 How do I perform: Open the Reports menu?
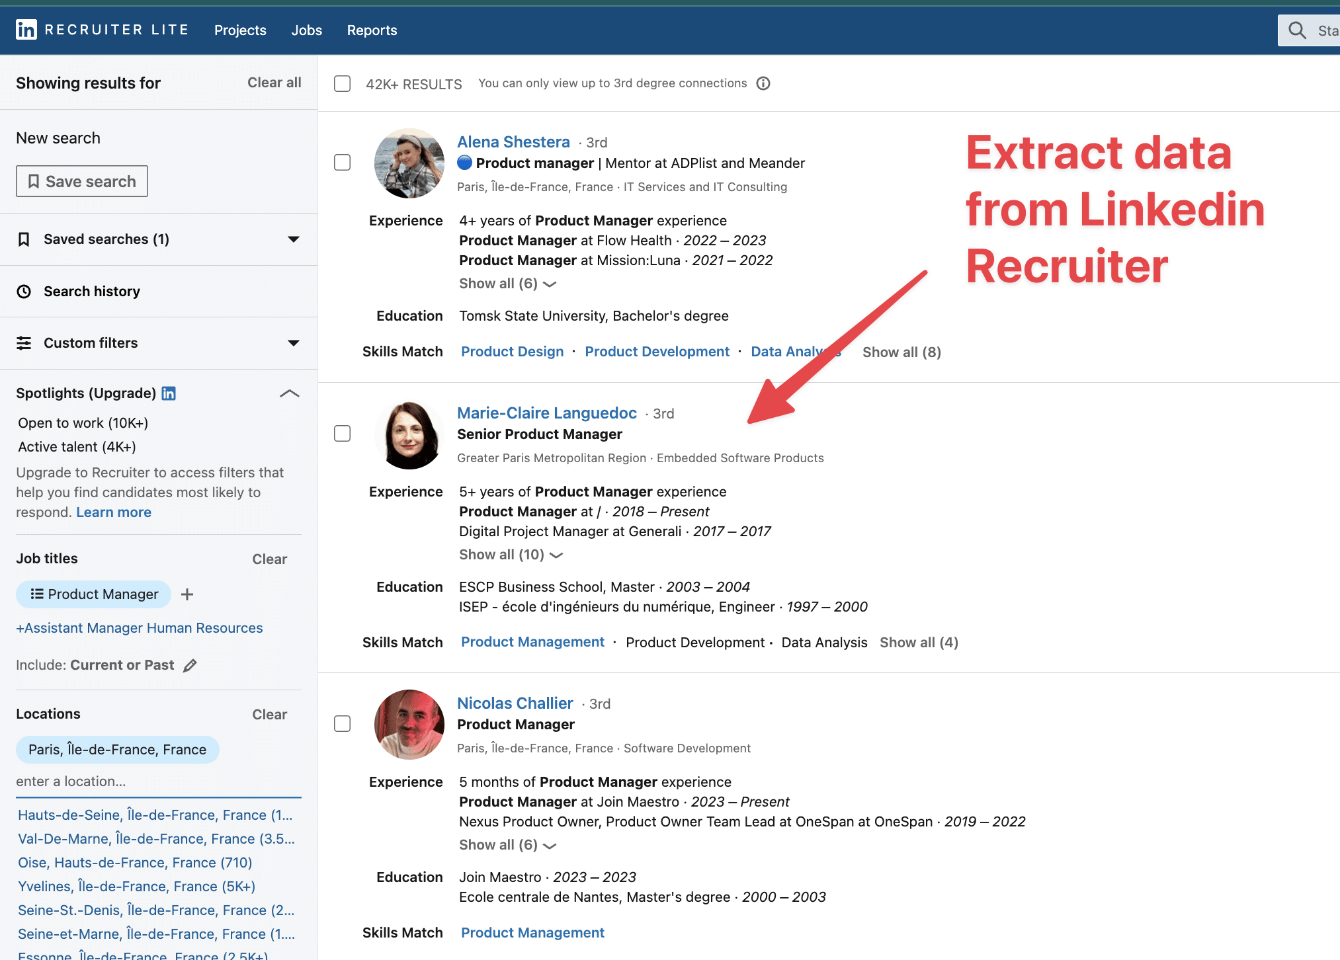[x=372, y=30]
